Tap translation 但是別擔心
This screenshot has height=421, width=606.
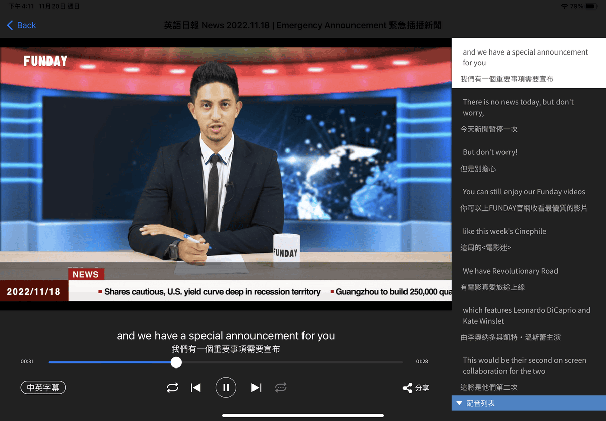[x=478, y=168]
